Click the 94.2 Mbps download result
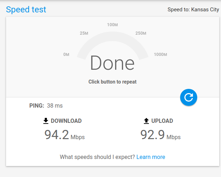Screen dimensions: 221x177 coord(65,135)
